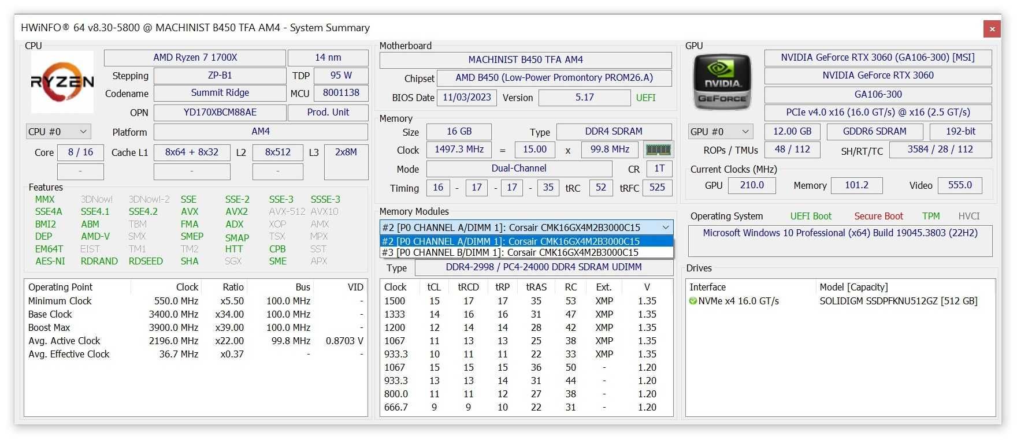Click the 1T command rate field
This screenshot has width=1017, height=440.
click(x=659, y=169)
